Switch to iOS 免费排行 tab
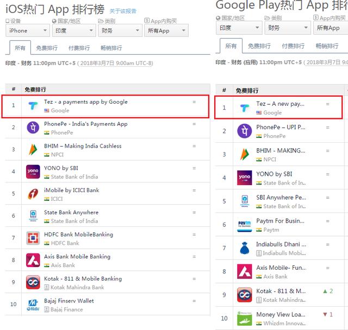The height and width of the screenshot is (330, 348). click(46, 48)
